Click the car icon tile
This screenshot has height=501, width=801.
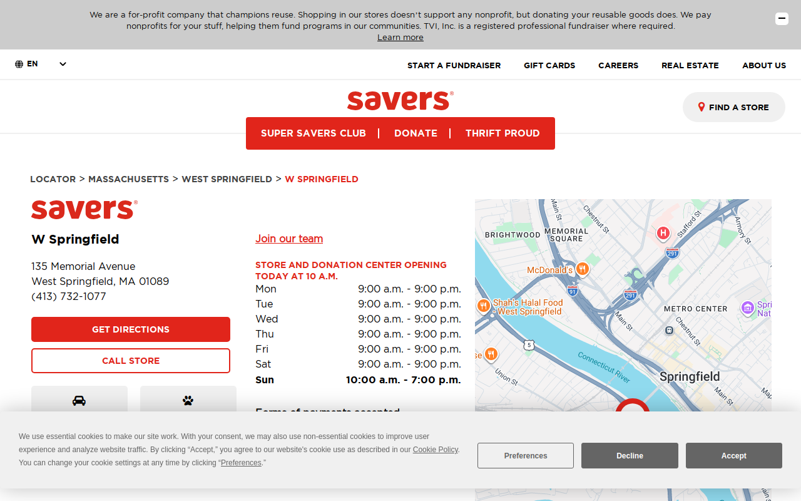click(x=79, y=400)
